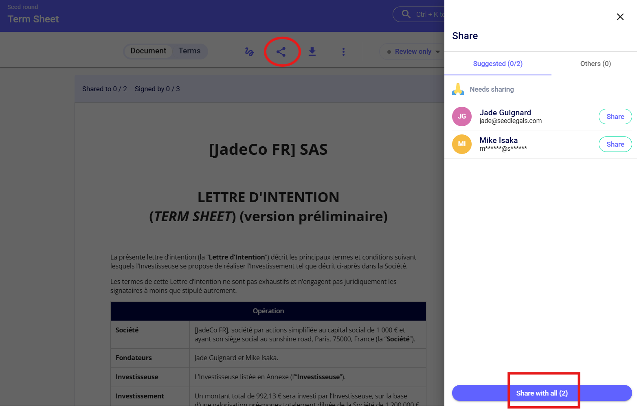Expand the Review only dropdown arrow
This screenshot has width=637, height=409.
438,52
